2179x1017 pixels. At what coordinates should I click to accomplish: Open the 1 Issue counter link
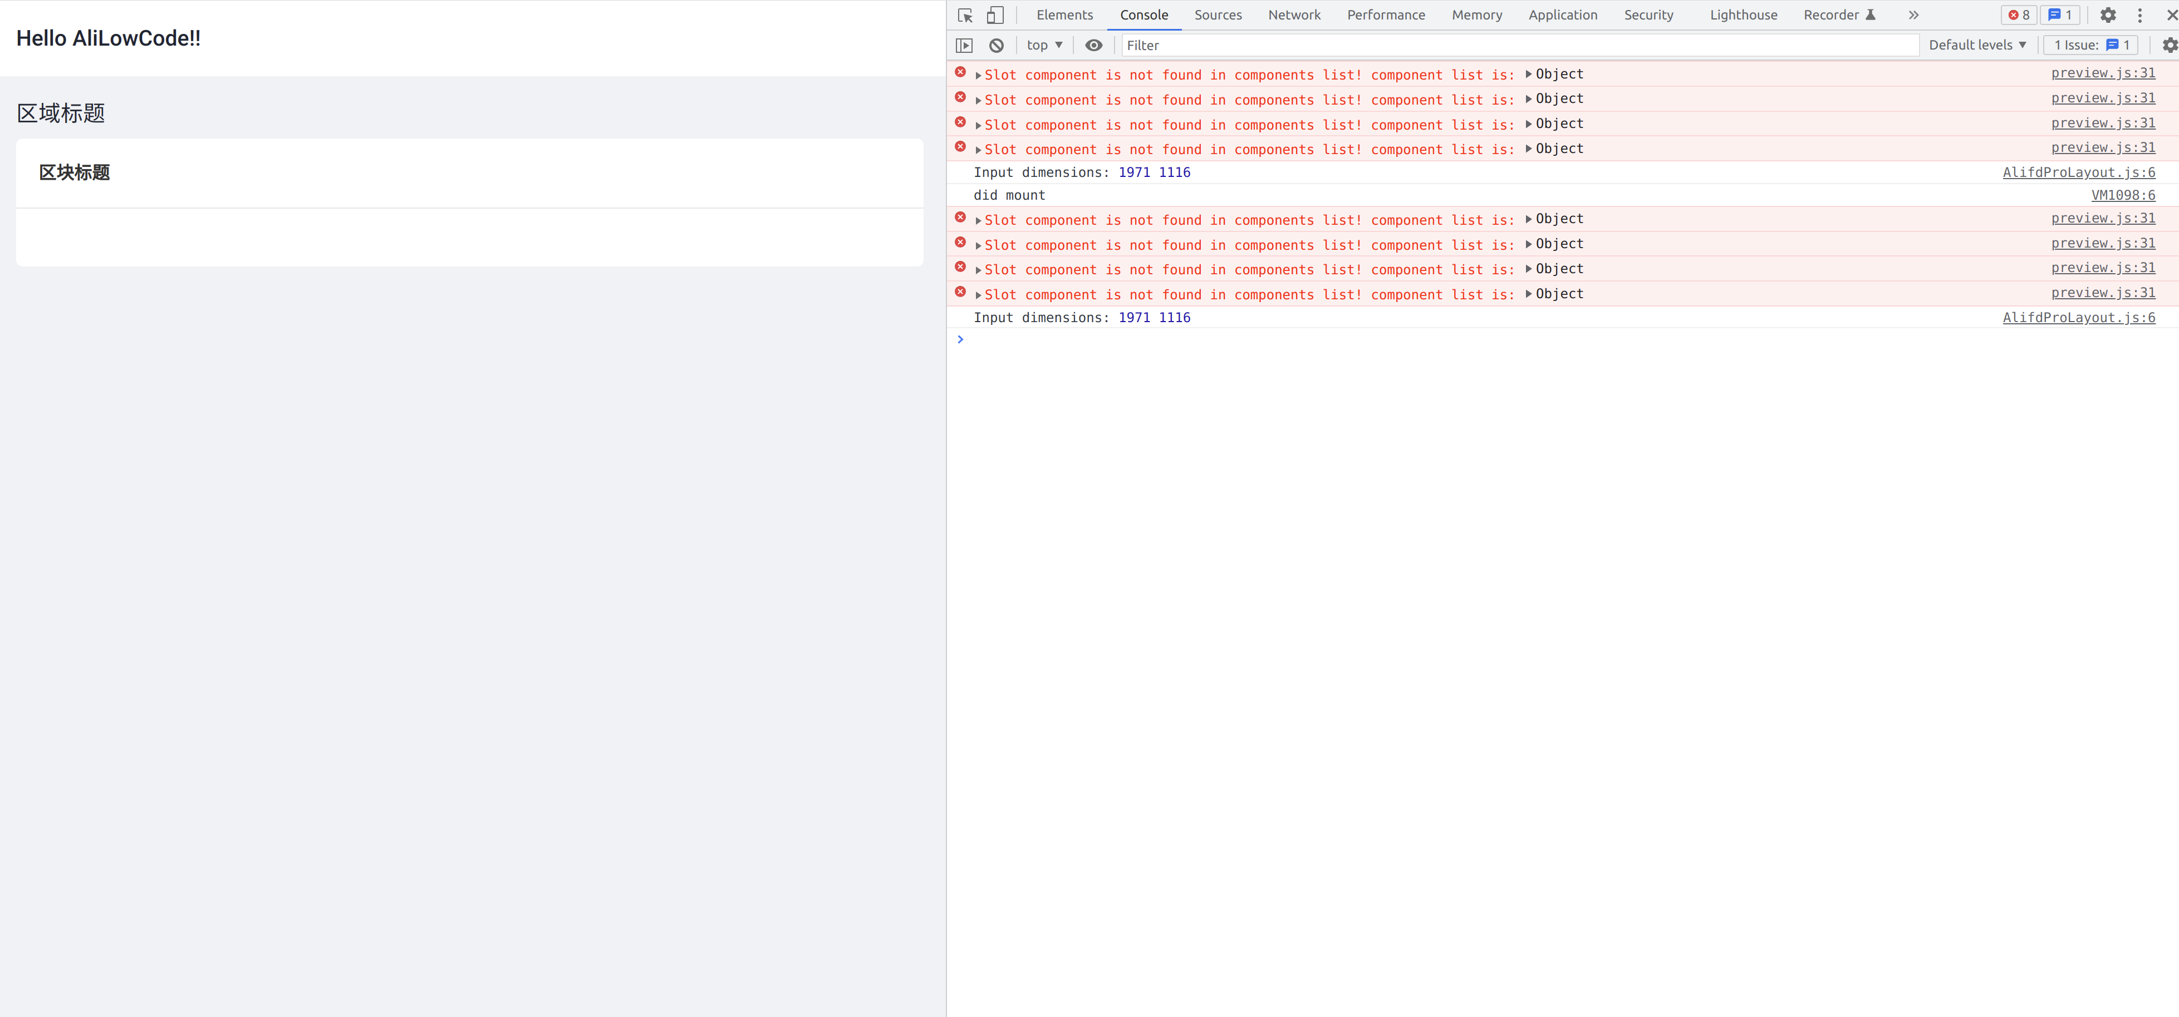pos(2091,46)
